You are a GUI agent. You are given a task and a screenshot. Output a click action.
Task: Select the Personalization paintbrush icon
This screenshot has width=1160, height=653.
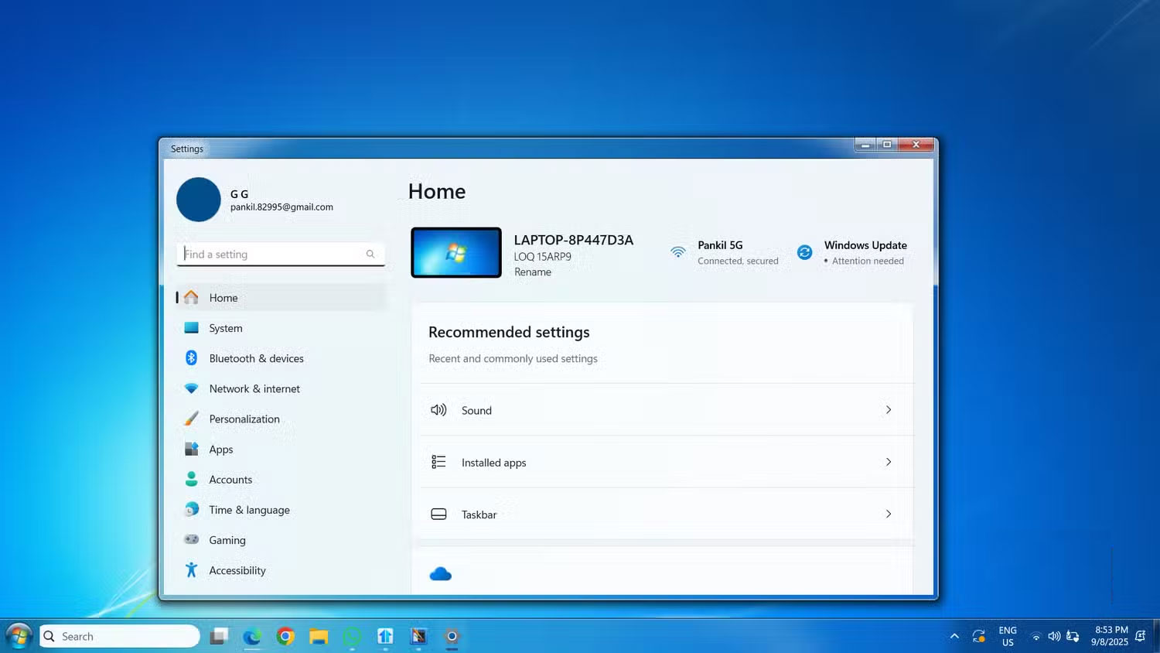(x=191, y=419)
